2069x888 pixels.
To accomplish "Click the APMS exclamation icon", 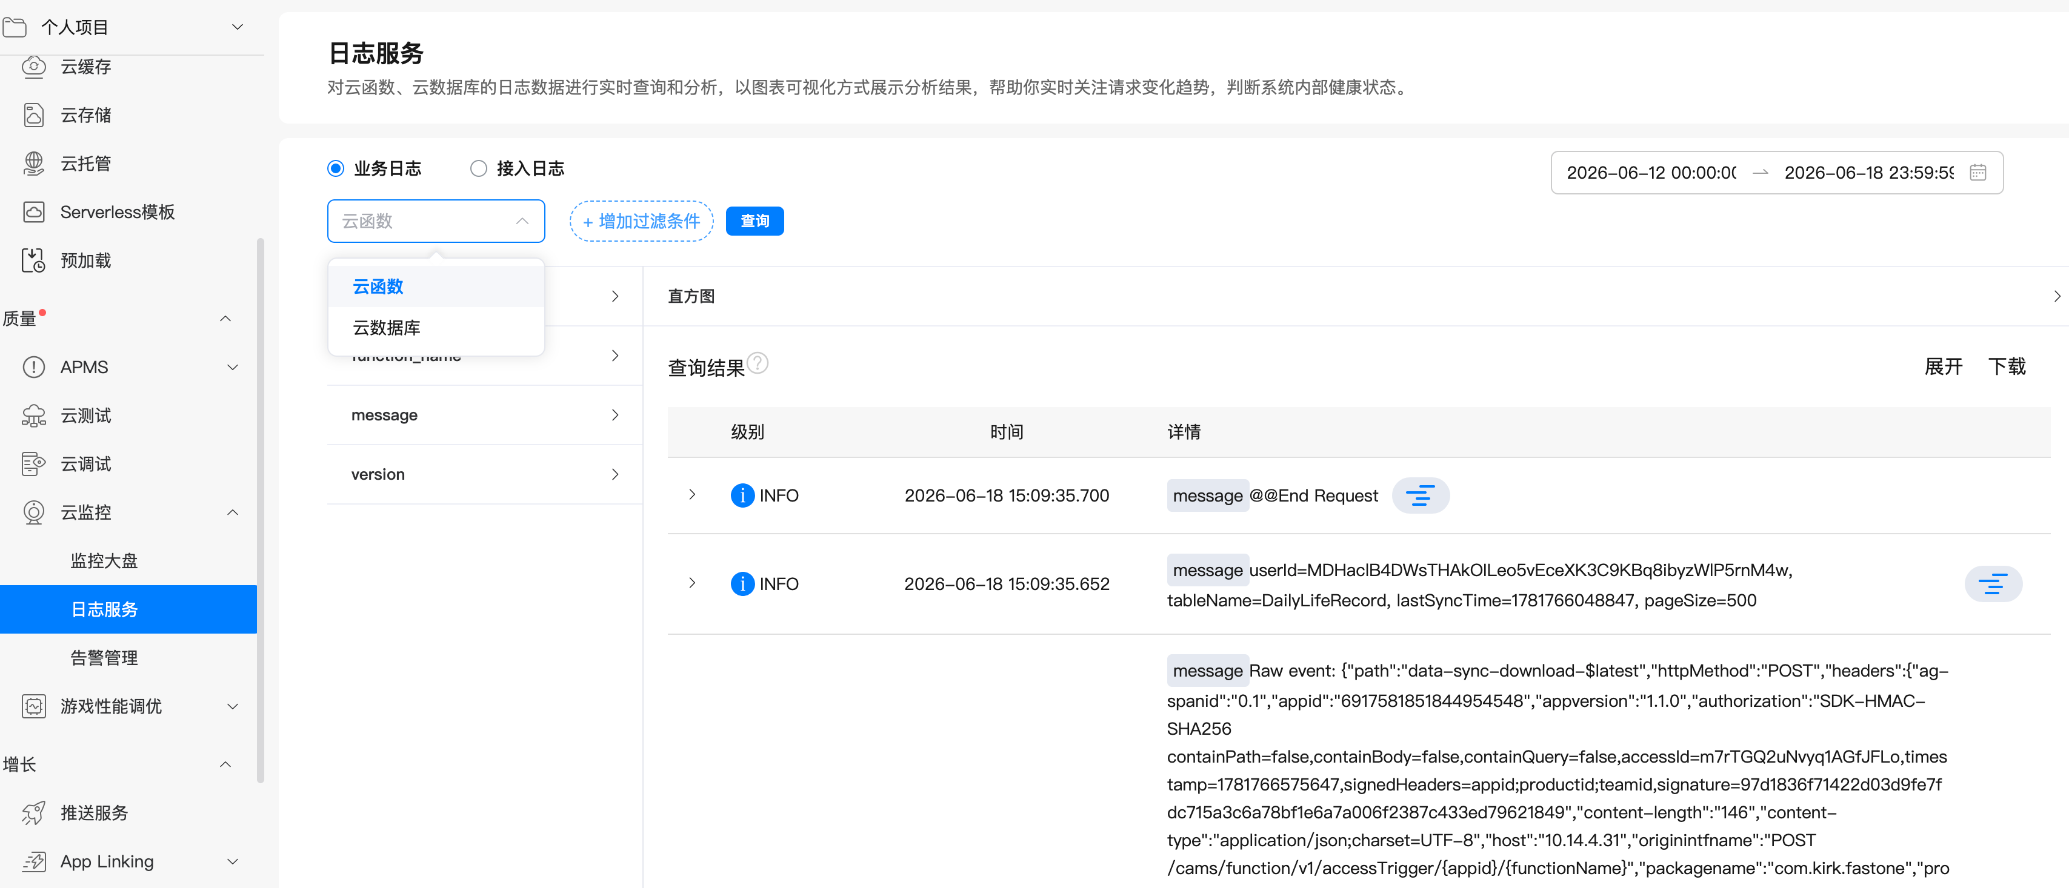I will click(x=33, y=367).
